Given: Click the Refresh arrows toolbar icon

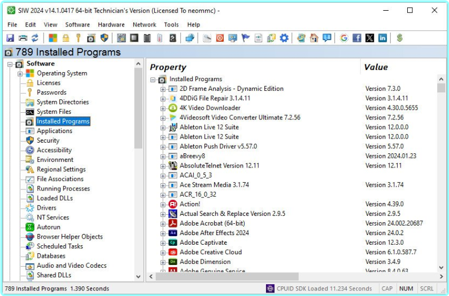Looking at the screenshot, I should click(x=35, y=38).
